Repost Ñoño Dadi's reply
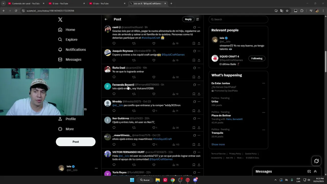 coord(134,77)
